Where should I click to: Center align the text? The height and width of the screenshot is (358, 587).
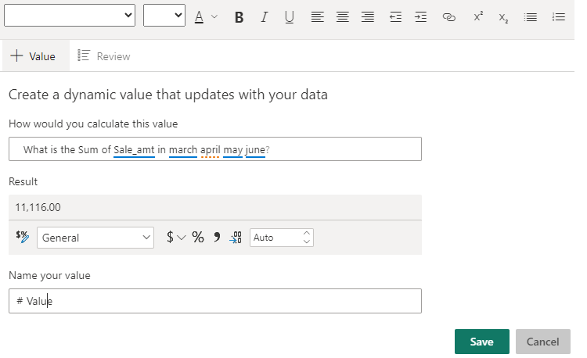pos(342,16)
